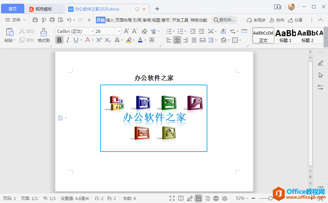Viewport: 328px width, 203px height.
Task: Select justify text alignment icon
Action: (x=194, y=40)
